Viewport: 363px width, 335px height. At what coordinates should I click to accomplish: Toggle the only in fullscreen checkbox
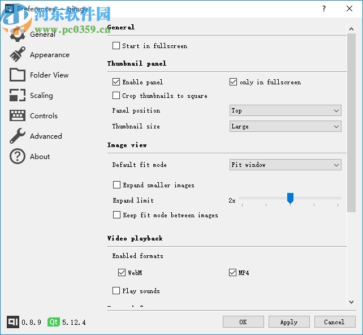point(233,82)
